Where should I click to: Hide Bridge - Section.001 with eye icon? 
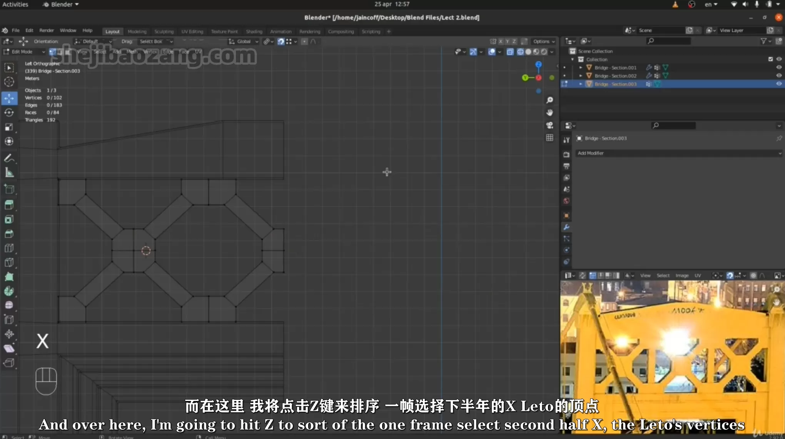(779, 67)
